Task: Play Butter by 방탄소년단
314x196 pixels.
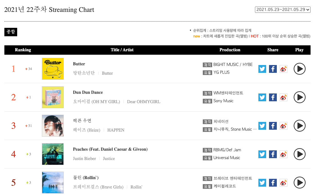Action: [x=299, y=69]
